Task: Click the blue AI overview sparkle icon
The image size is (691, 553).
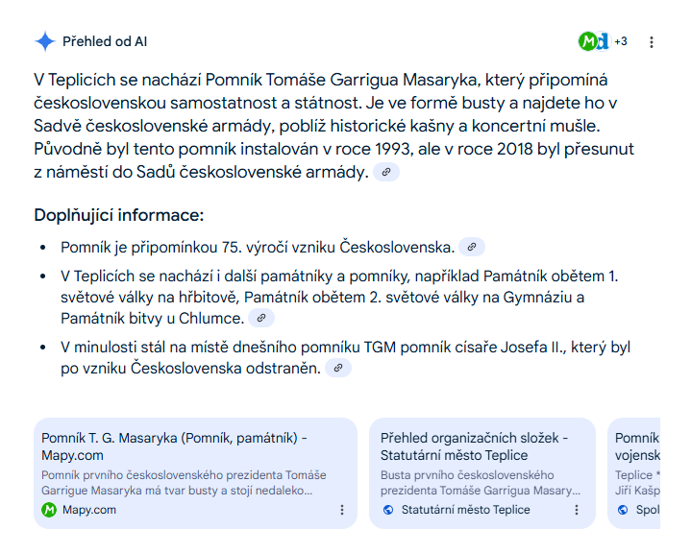Action: pyautogui.click(x=45, y=42)
